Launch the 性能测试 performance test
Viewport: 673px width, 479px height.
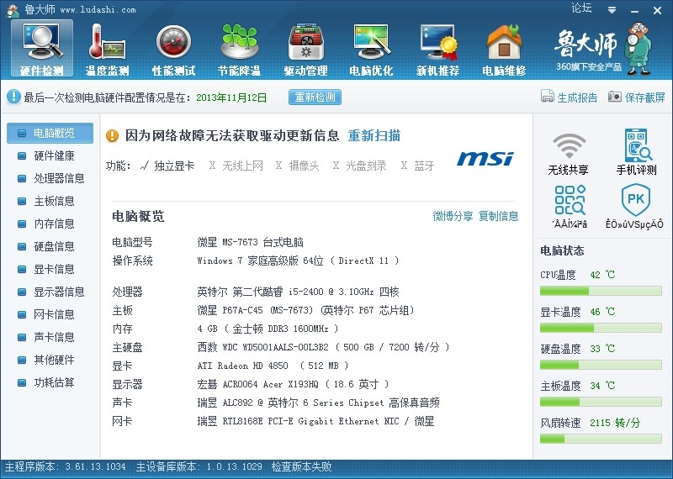point(173,49)
